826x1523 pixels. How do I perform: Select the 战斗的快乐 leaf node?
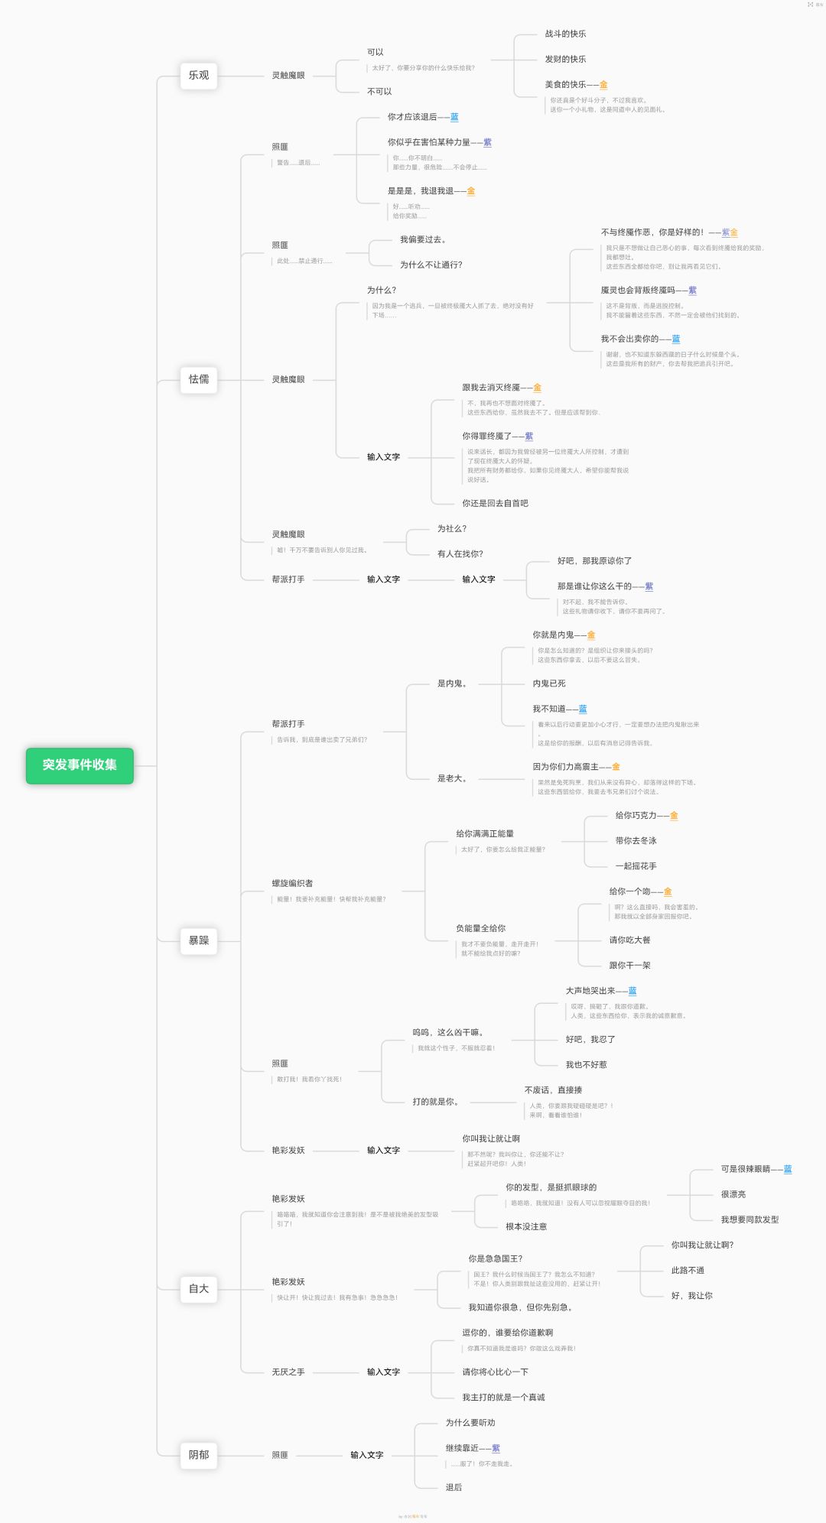[565, 34]
